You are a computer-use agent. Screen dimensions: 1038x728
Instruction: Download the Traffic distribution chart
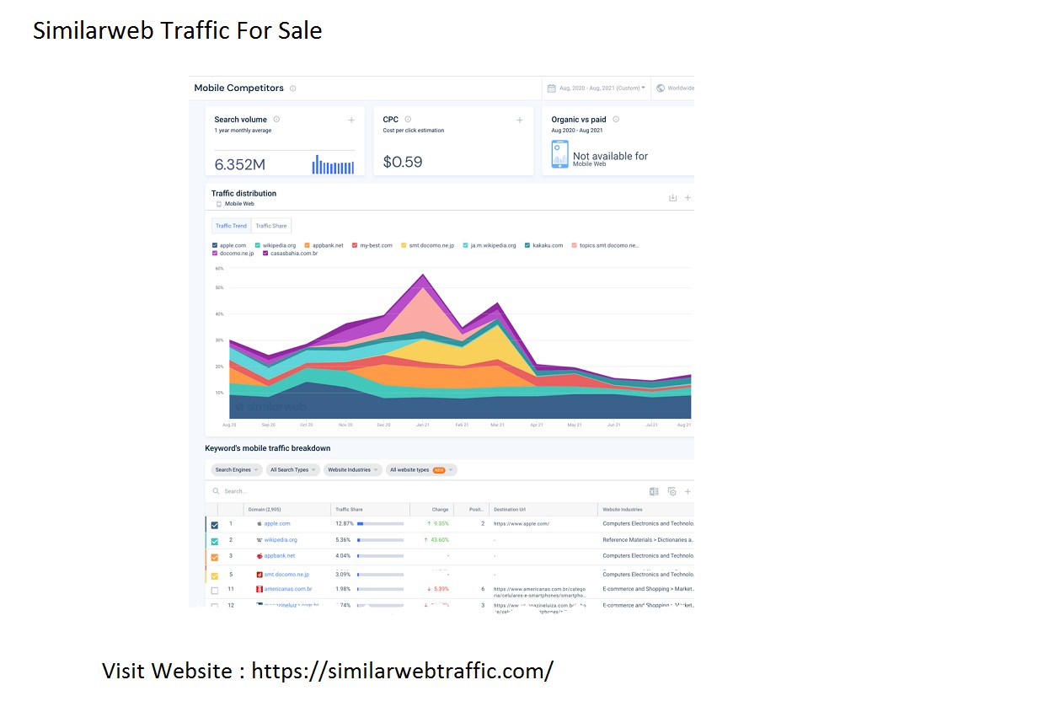[672, 198]
